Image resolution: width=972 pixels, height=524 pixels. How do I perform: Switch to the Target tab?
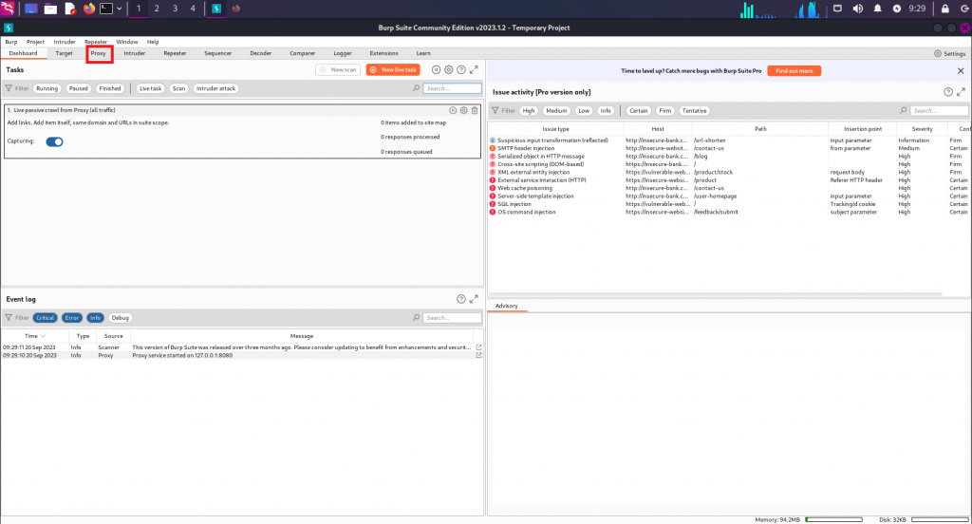click(64, 53)
